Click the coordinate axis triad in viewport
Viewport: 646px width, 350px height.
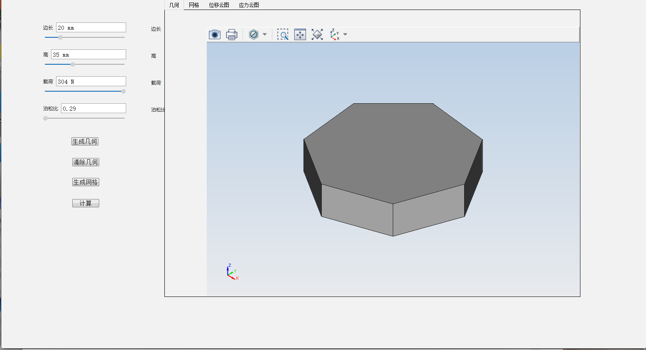[x=232, y=272]
